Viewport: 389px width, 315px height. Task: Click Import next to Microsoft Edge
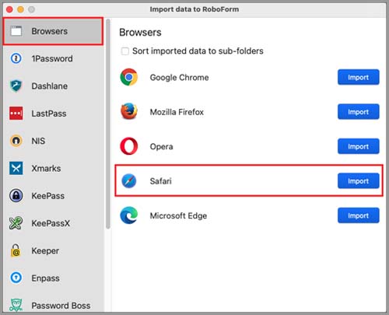[x=358, y=215]
